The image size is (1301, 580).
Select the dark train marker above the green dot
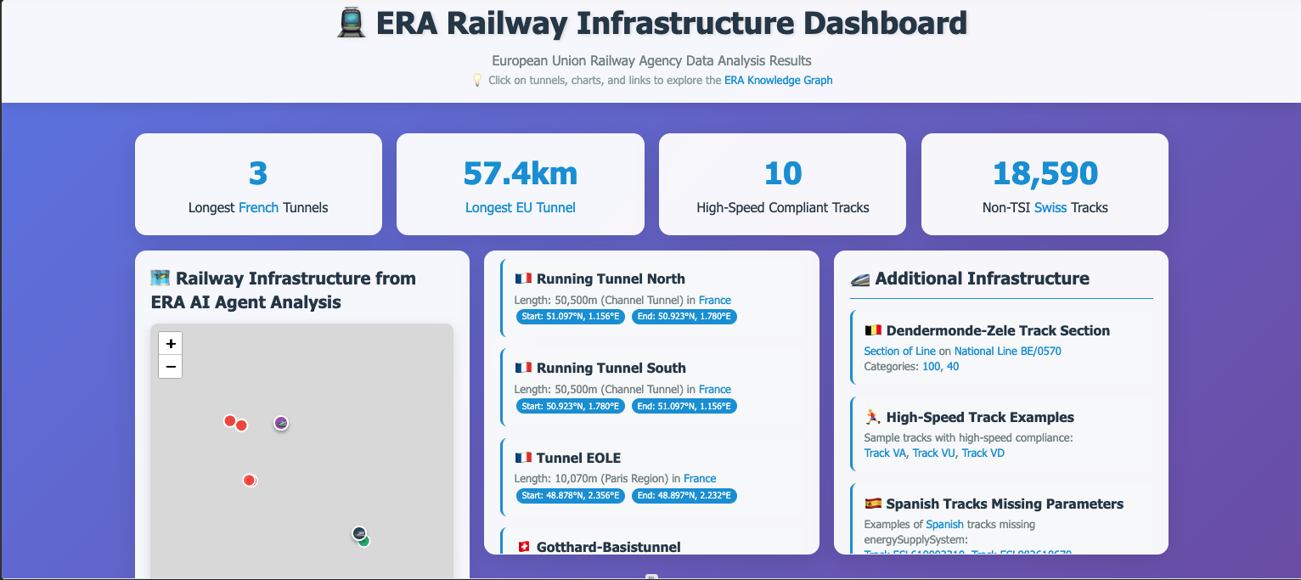point(359,533)
